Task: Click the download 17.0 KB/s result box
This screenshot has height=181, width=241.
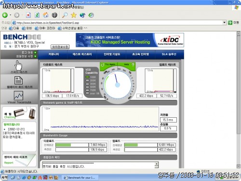Action: tap(72, 96)
